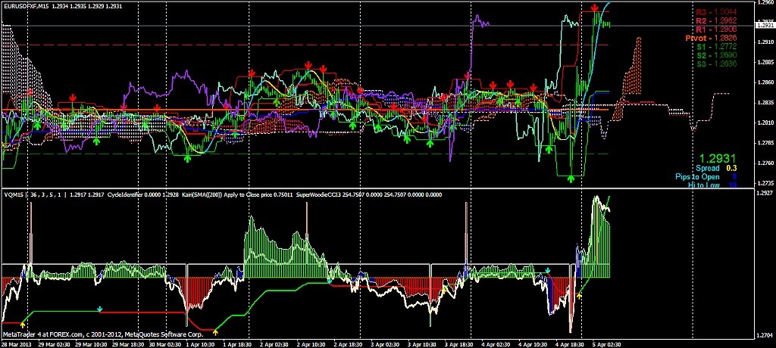
Task: Click the leftmost cyan down arrow in indicator panel
Action: point(99,309)
